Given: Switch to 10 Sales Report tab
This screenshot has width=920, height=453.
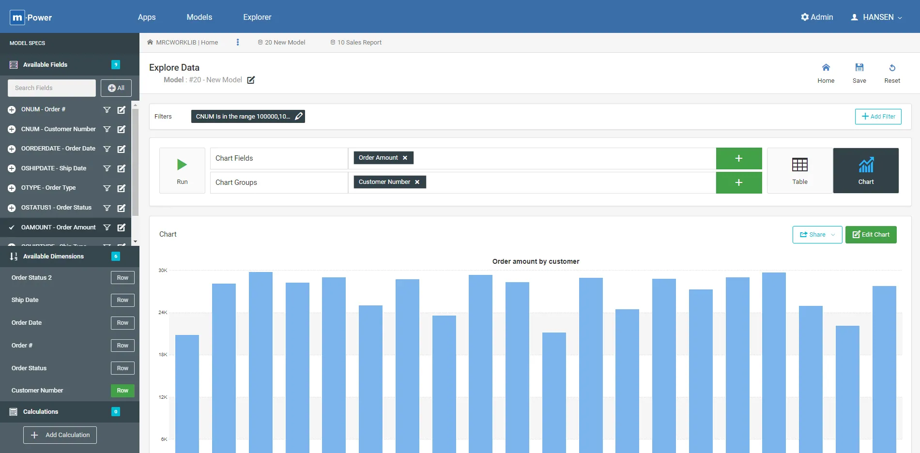Looking at the screenshot, I should click(x=356, y=43).
